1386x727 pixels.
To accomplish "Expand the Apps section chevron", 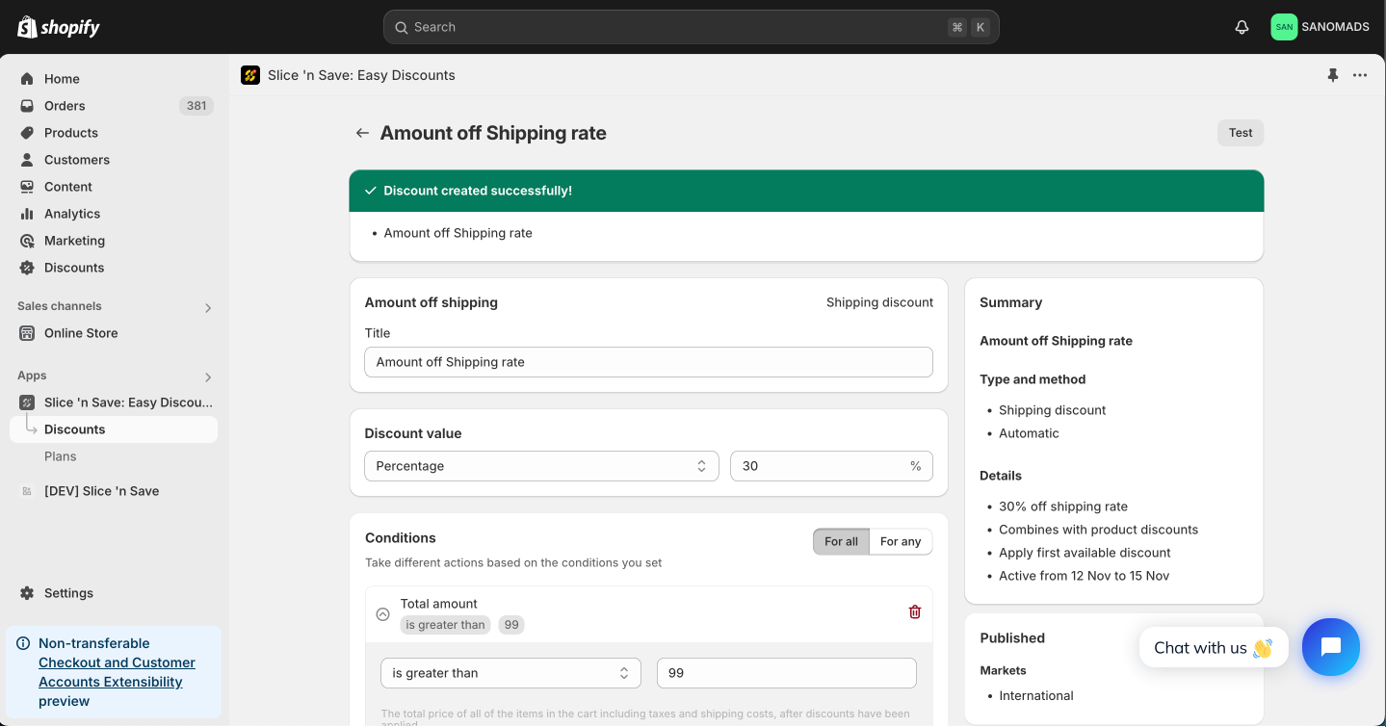I will pyautogui.click(x=208, y=377).
